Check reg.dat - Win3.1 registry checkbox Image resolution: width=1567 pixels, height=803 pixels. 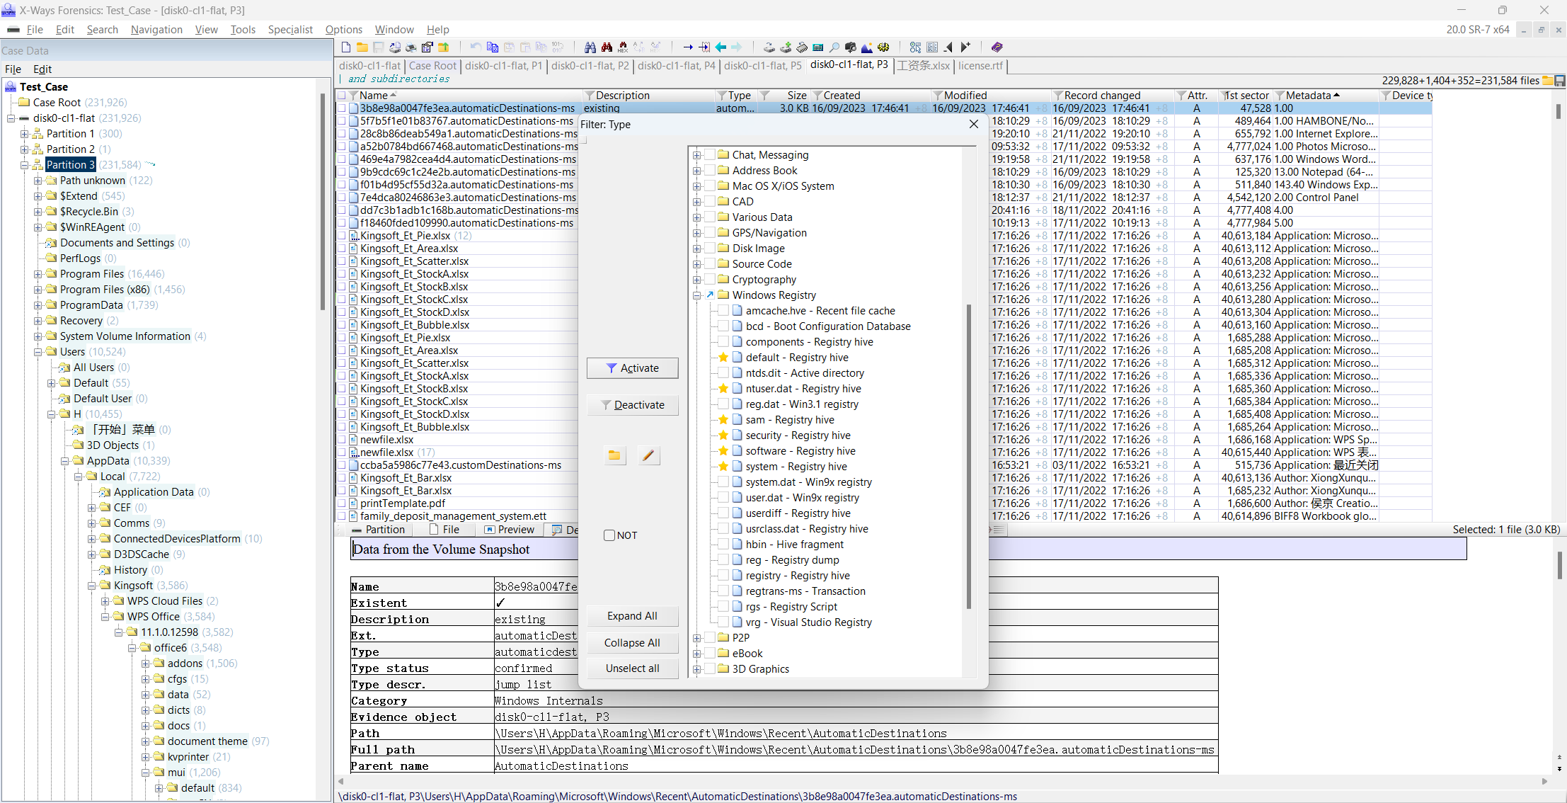723,404
